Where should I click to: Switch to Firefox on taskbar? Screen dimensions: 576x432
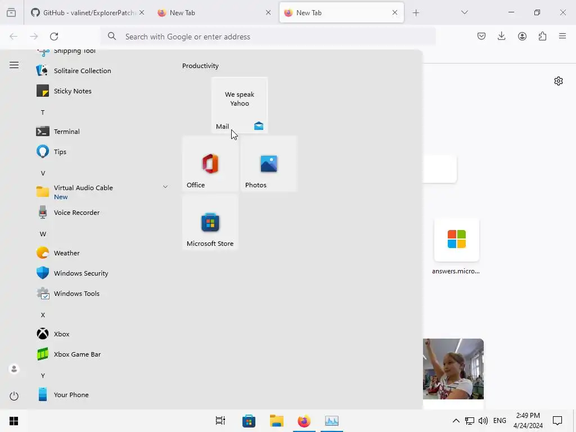click(x=304, y=421)
